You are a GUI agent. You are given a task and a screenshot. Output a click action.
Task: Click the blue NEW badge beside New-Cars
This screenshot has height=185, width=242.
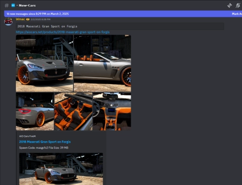(13, 5)
